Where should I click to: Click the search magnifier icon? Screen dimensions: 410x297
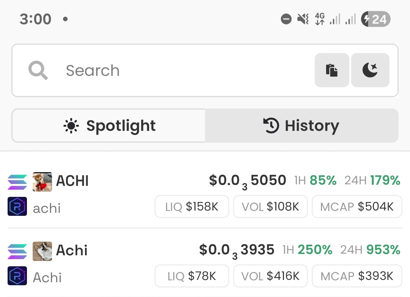coord(38,70)
